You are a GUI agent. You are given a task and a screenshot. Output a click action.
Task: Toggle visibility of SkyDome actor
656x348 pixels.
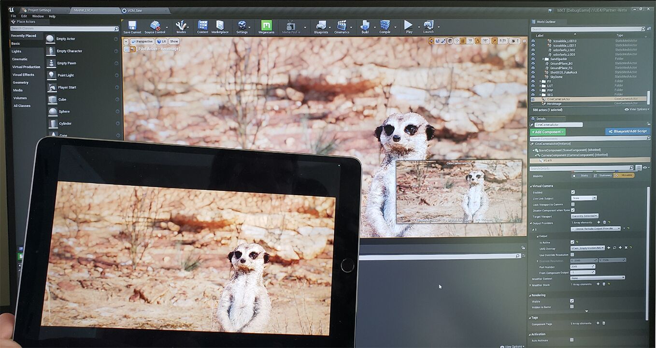[x=533, y=76]
